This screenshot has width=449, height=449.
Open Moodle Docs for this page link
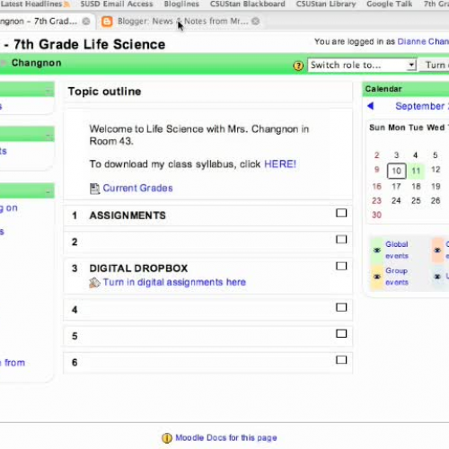pos(226,437)
